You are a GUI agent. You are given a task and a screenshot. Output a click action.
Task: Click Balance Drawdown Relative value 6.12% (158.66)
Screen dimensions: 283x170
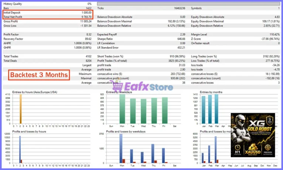click(177, 26)
